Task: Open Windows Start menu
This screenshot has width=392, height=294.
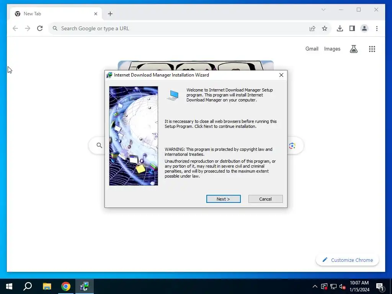Action: pyautogui.click(x=9, y=286)
